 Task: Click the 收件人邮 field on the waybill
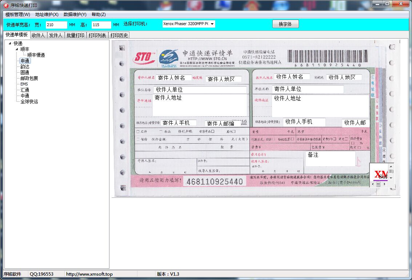click(355, 123)
